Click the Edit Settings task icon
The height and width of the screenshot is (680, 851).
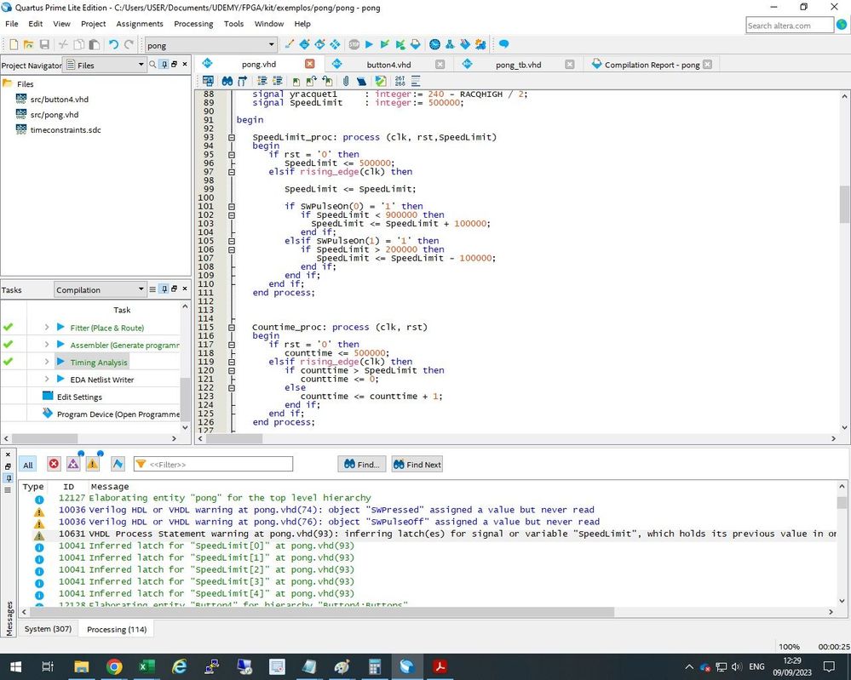(x=48, y=397)
